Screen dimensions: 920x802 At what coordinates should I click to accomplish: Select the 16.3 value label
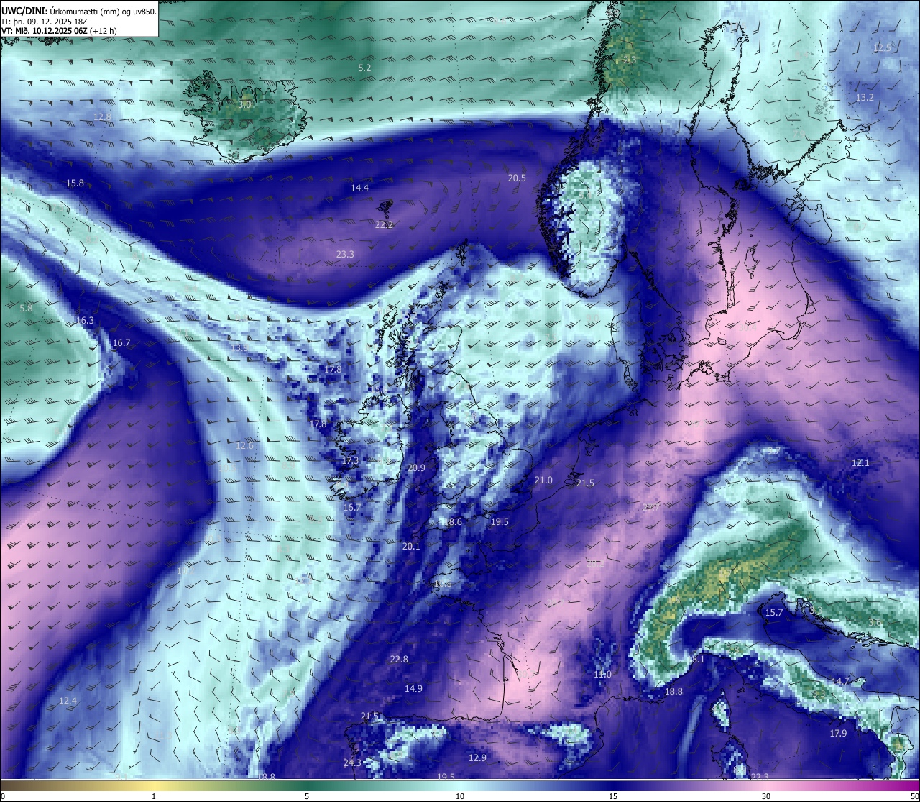pyautogui.click(x=85, y=321)
